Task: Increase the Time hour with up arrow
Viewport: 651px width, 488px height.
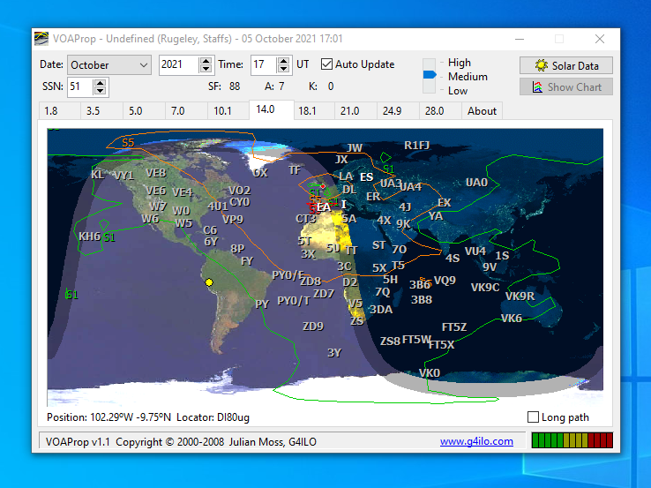Action: [x=283, y=61]
